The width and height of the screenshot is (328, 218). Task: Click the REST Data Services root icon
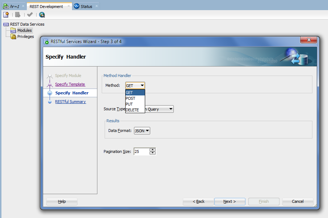point(5,25)
